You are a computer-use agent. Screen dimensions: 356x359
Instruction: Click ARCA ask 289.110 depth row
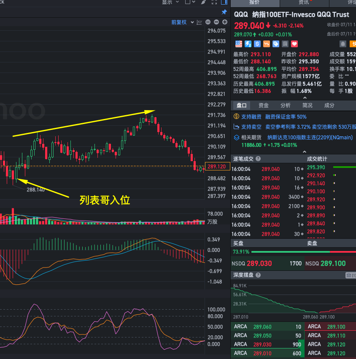tap(330, 336)
